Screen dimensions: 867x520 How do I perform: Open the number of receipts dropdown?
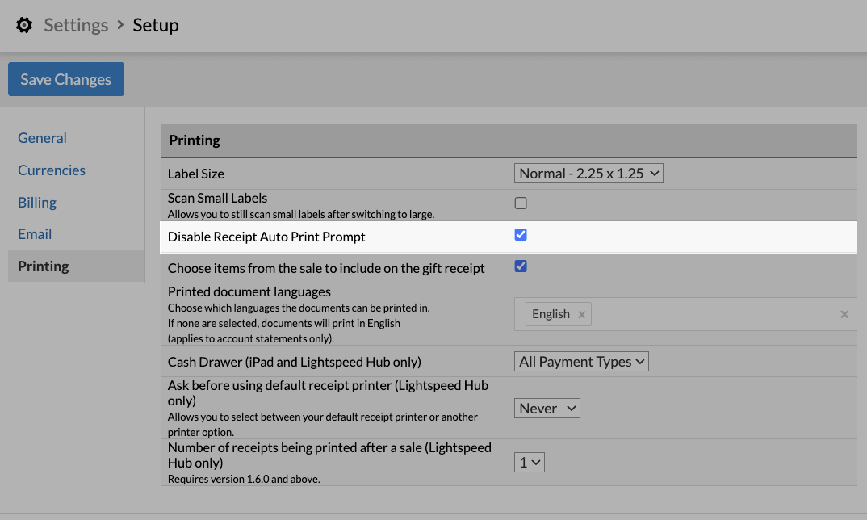(529, 463)
